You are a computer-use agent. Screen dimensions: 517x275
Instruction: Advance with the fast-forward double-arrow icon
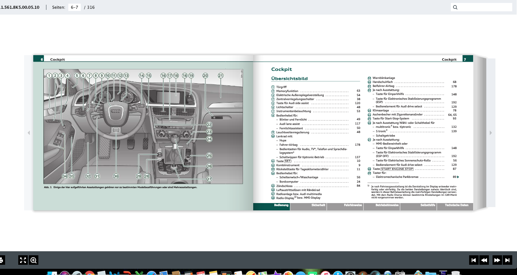pyautogui.click(x=497, y=260)
